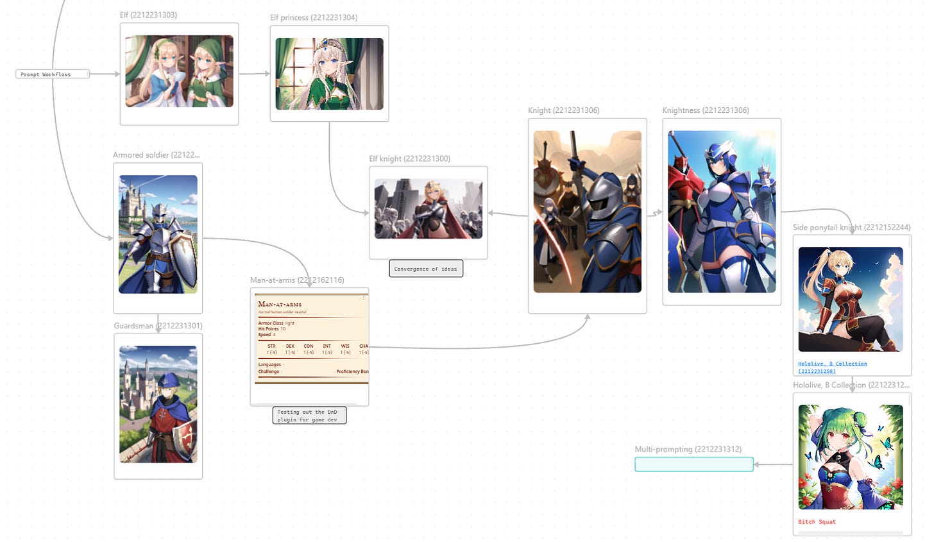Image resolution: width=934 pixels, height=542 pixels.
Task: Select the Knight image with grey helmet
Action: [x=587, y=212]
